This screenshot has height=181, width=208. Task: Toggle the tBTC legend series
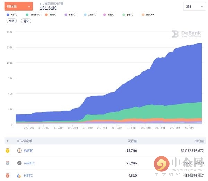coord(109,15)
